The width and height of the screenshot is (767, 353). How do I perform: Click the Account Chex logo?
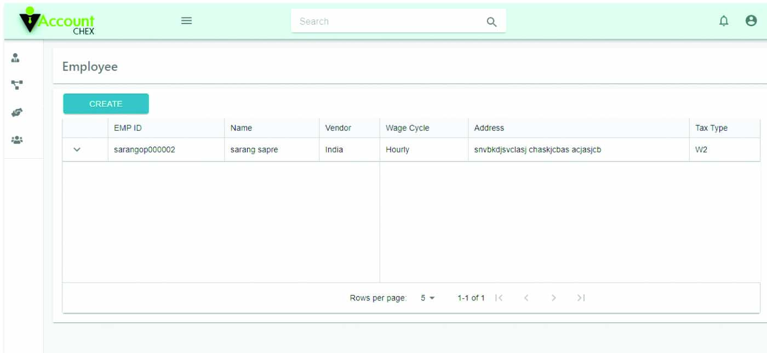[57, 22]
